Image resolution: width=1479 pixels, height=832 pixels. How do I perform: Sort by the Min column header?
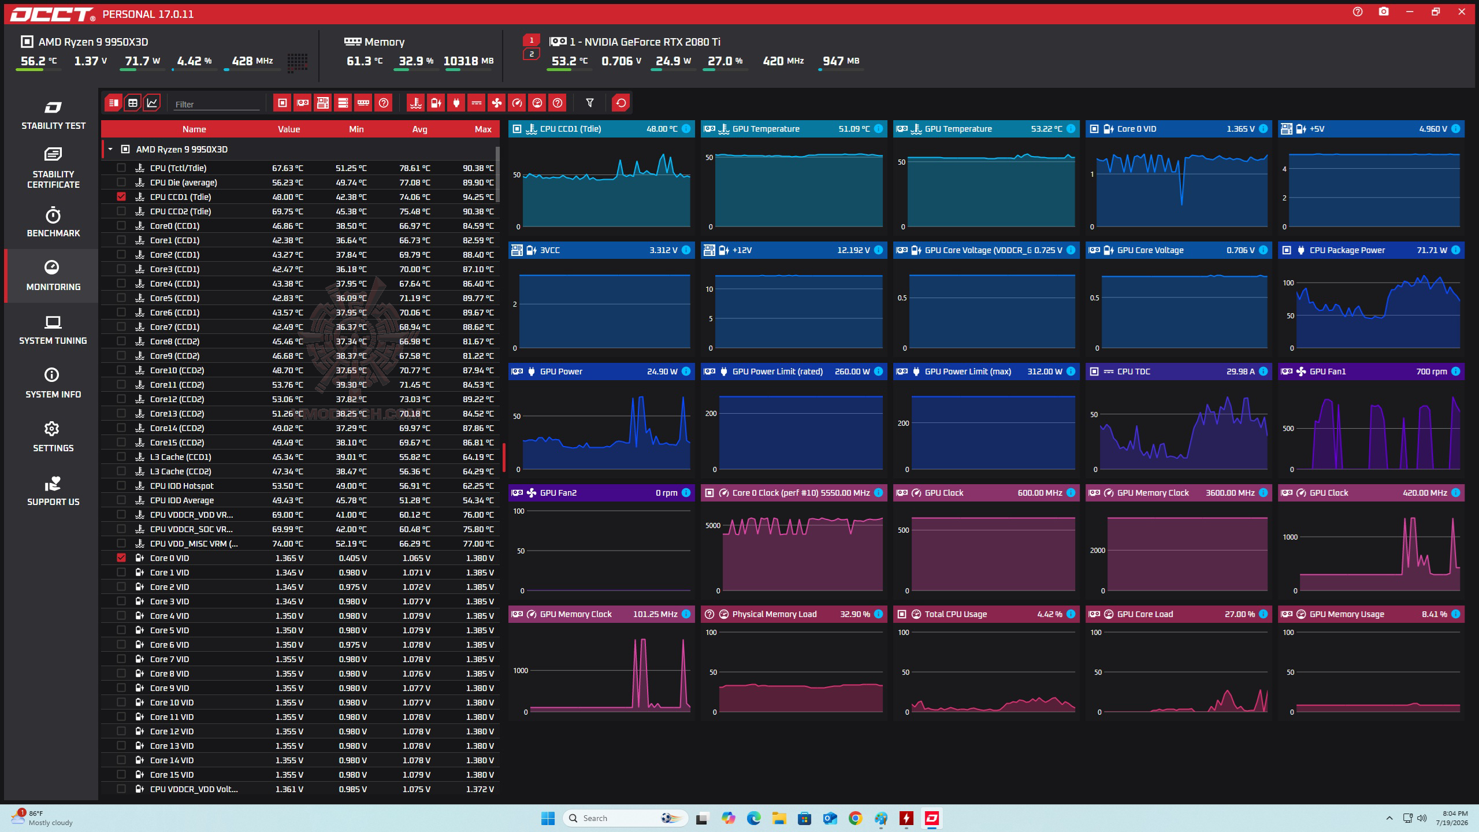pos(356,129)
